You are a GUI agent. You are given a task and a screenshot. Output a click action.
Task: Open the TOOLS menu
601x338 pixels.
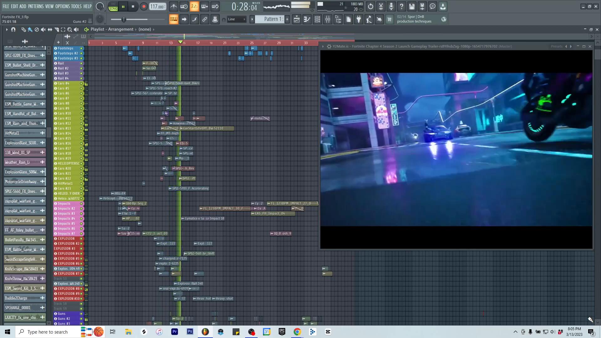click(76, 6)
